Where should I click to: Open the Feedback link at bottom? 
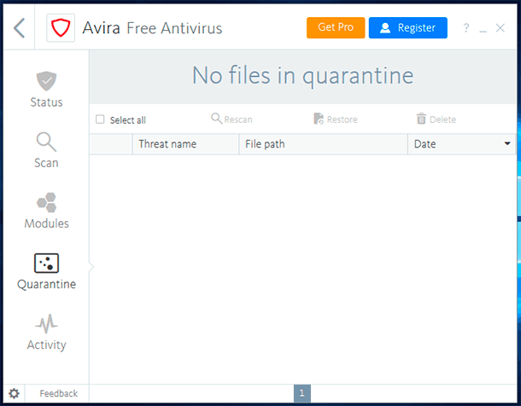[x=58, y=394]
